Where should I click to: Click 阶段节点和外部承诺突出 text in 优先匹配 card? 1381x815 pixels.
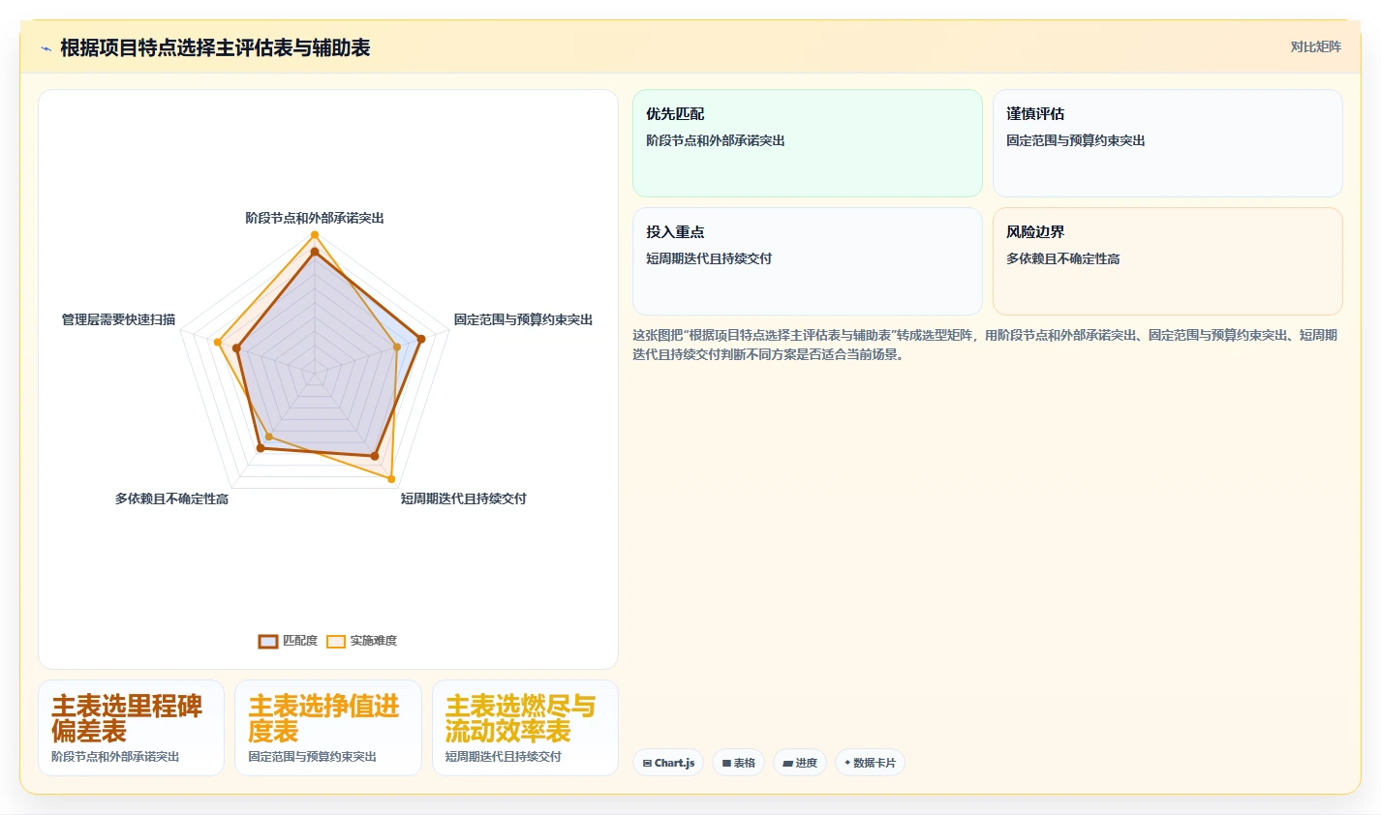tap(716, 140)
